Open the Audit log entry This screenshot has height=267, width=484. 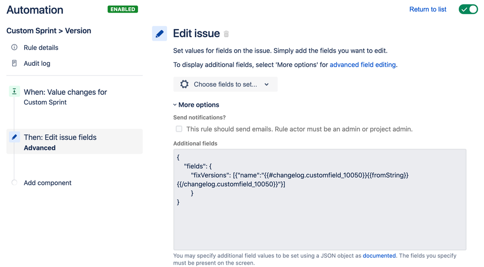click(37, 63)
